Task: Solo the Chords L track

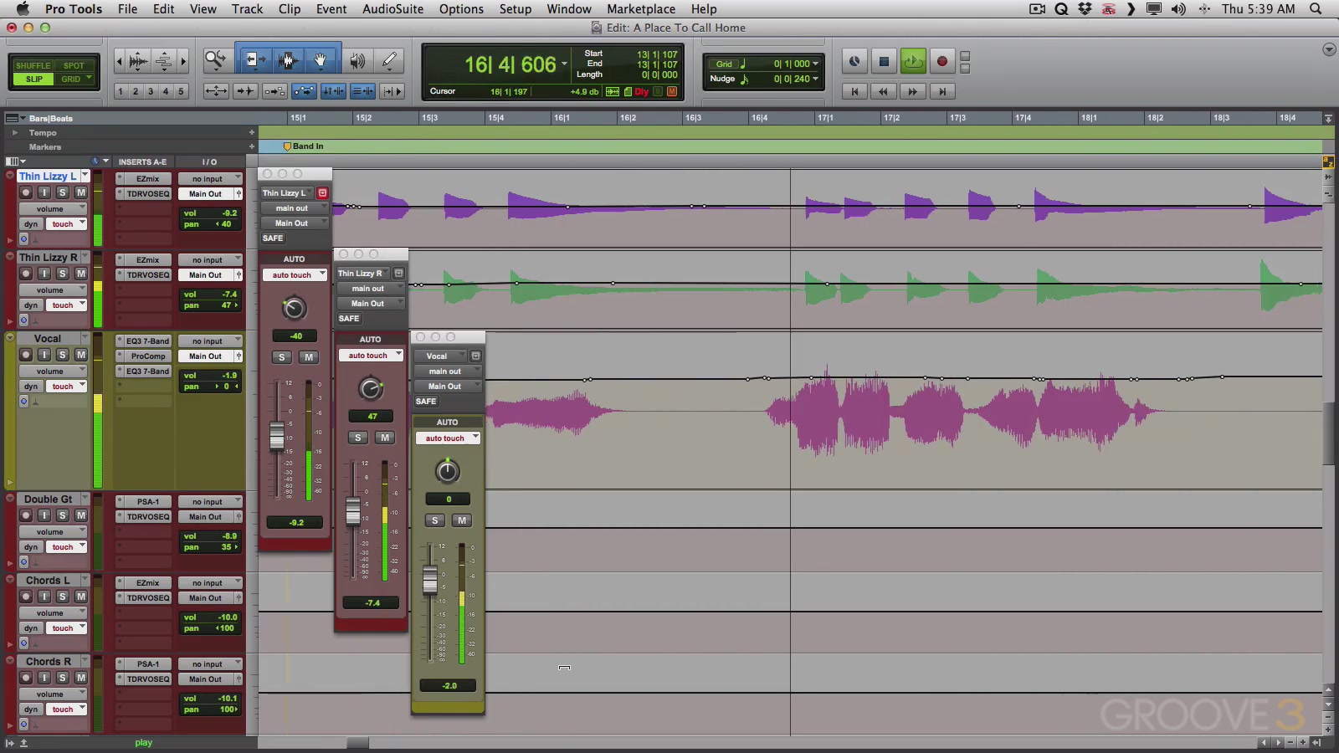Action: click(62, 597)
